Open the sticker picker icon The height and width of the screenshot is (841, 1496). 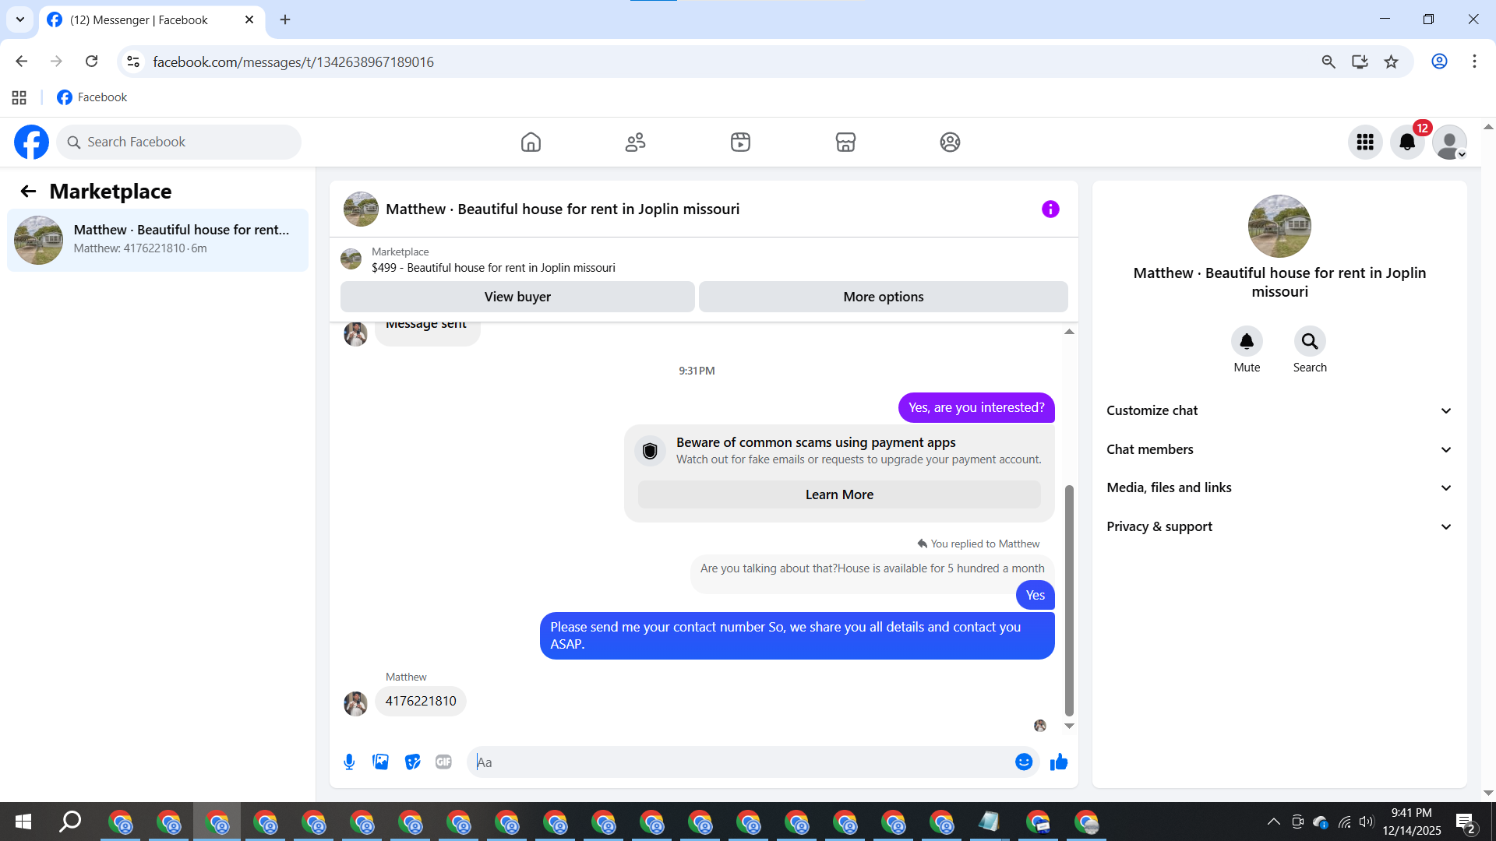(x=412, y=762)
